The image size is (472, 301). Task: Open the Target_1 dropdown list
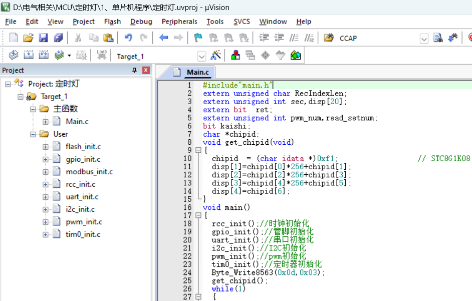click(x=201, y=56)
